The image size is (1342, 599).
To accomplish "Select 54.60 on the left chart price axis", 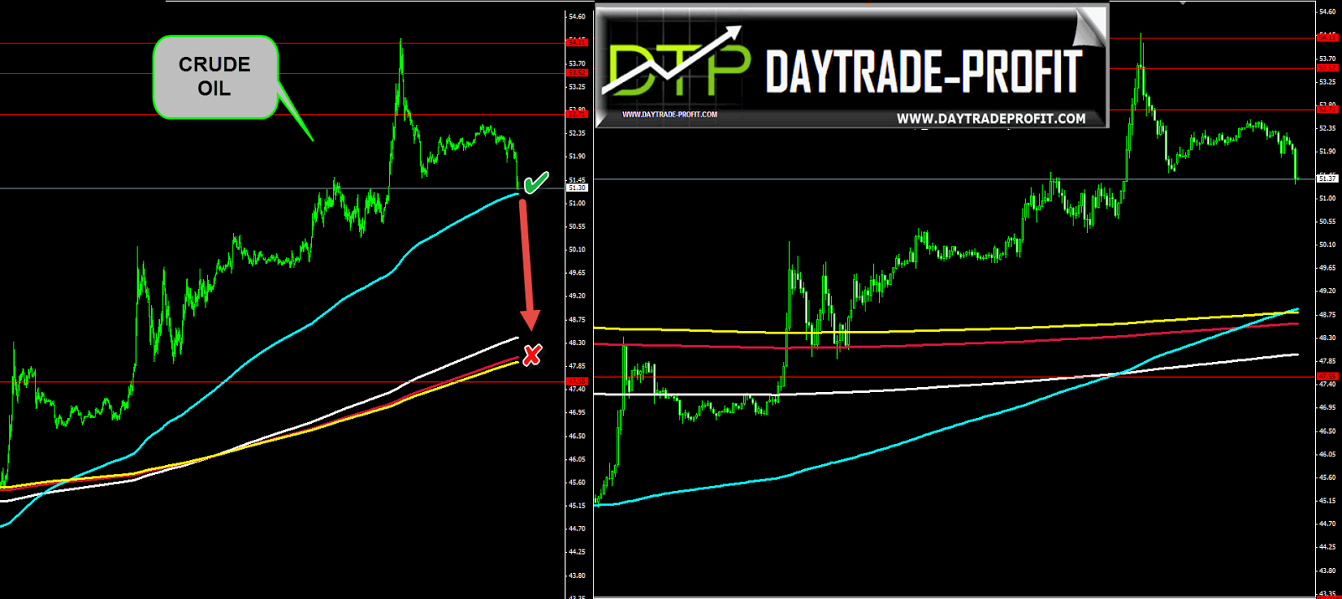I will click(x=577, y=17).
